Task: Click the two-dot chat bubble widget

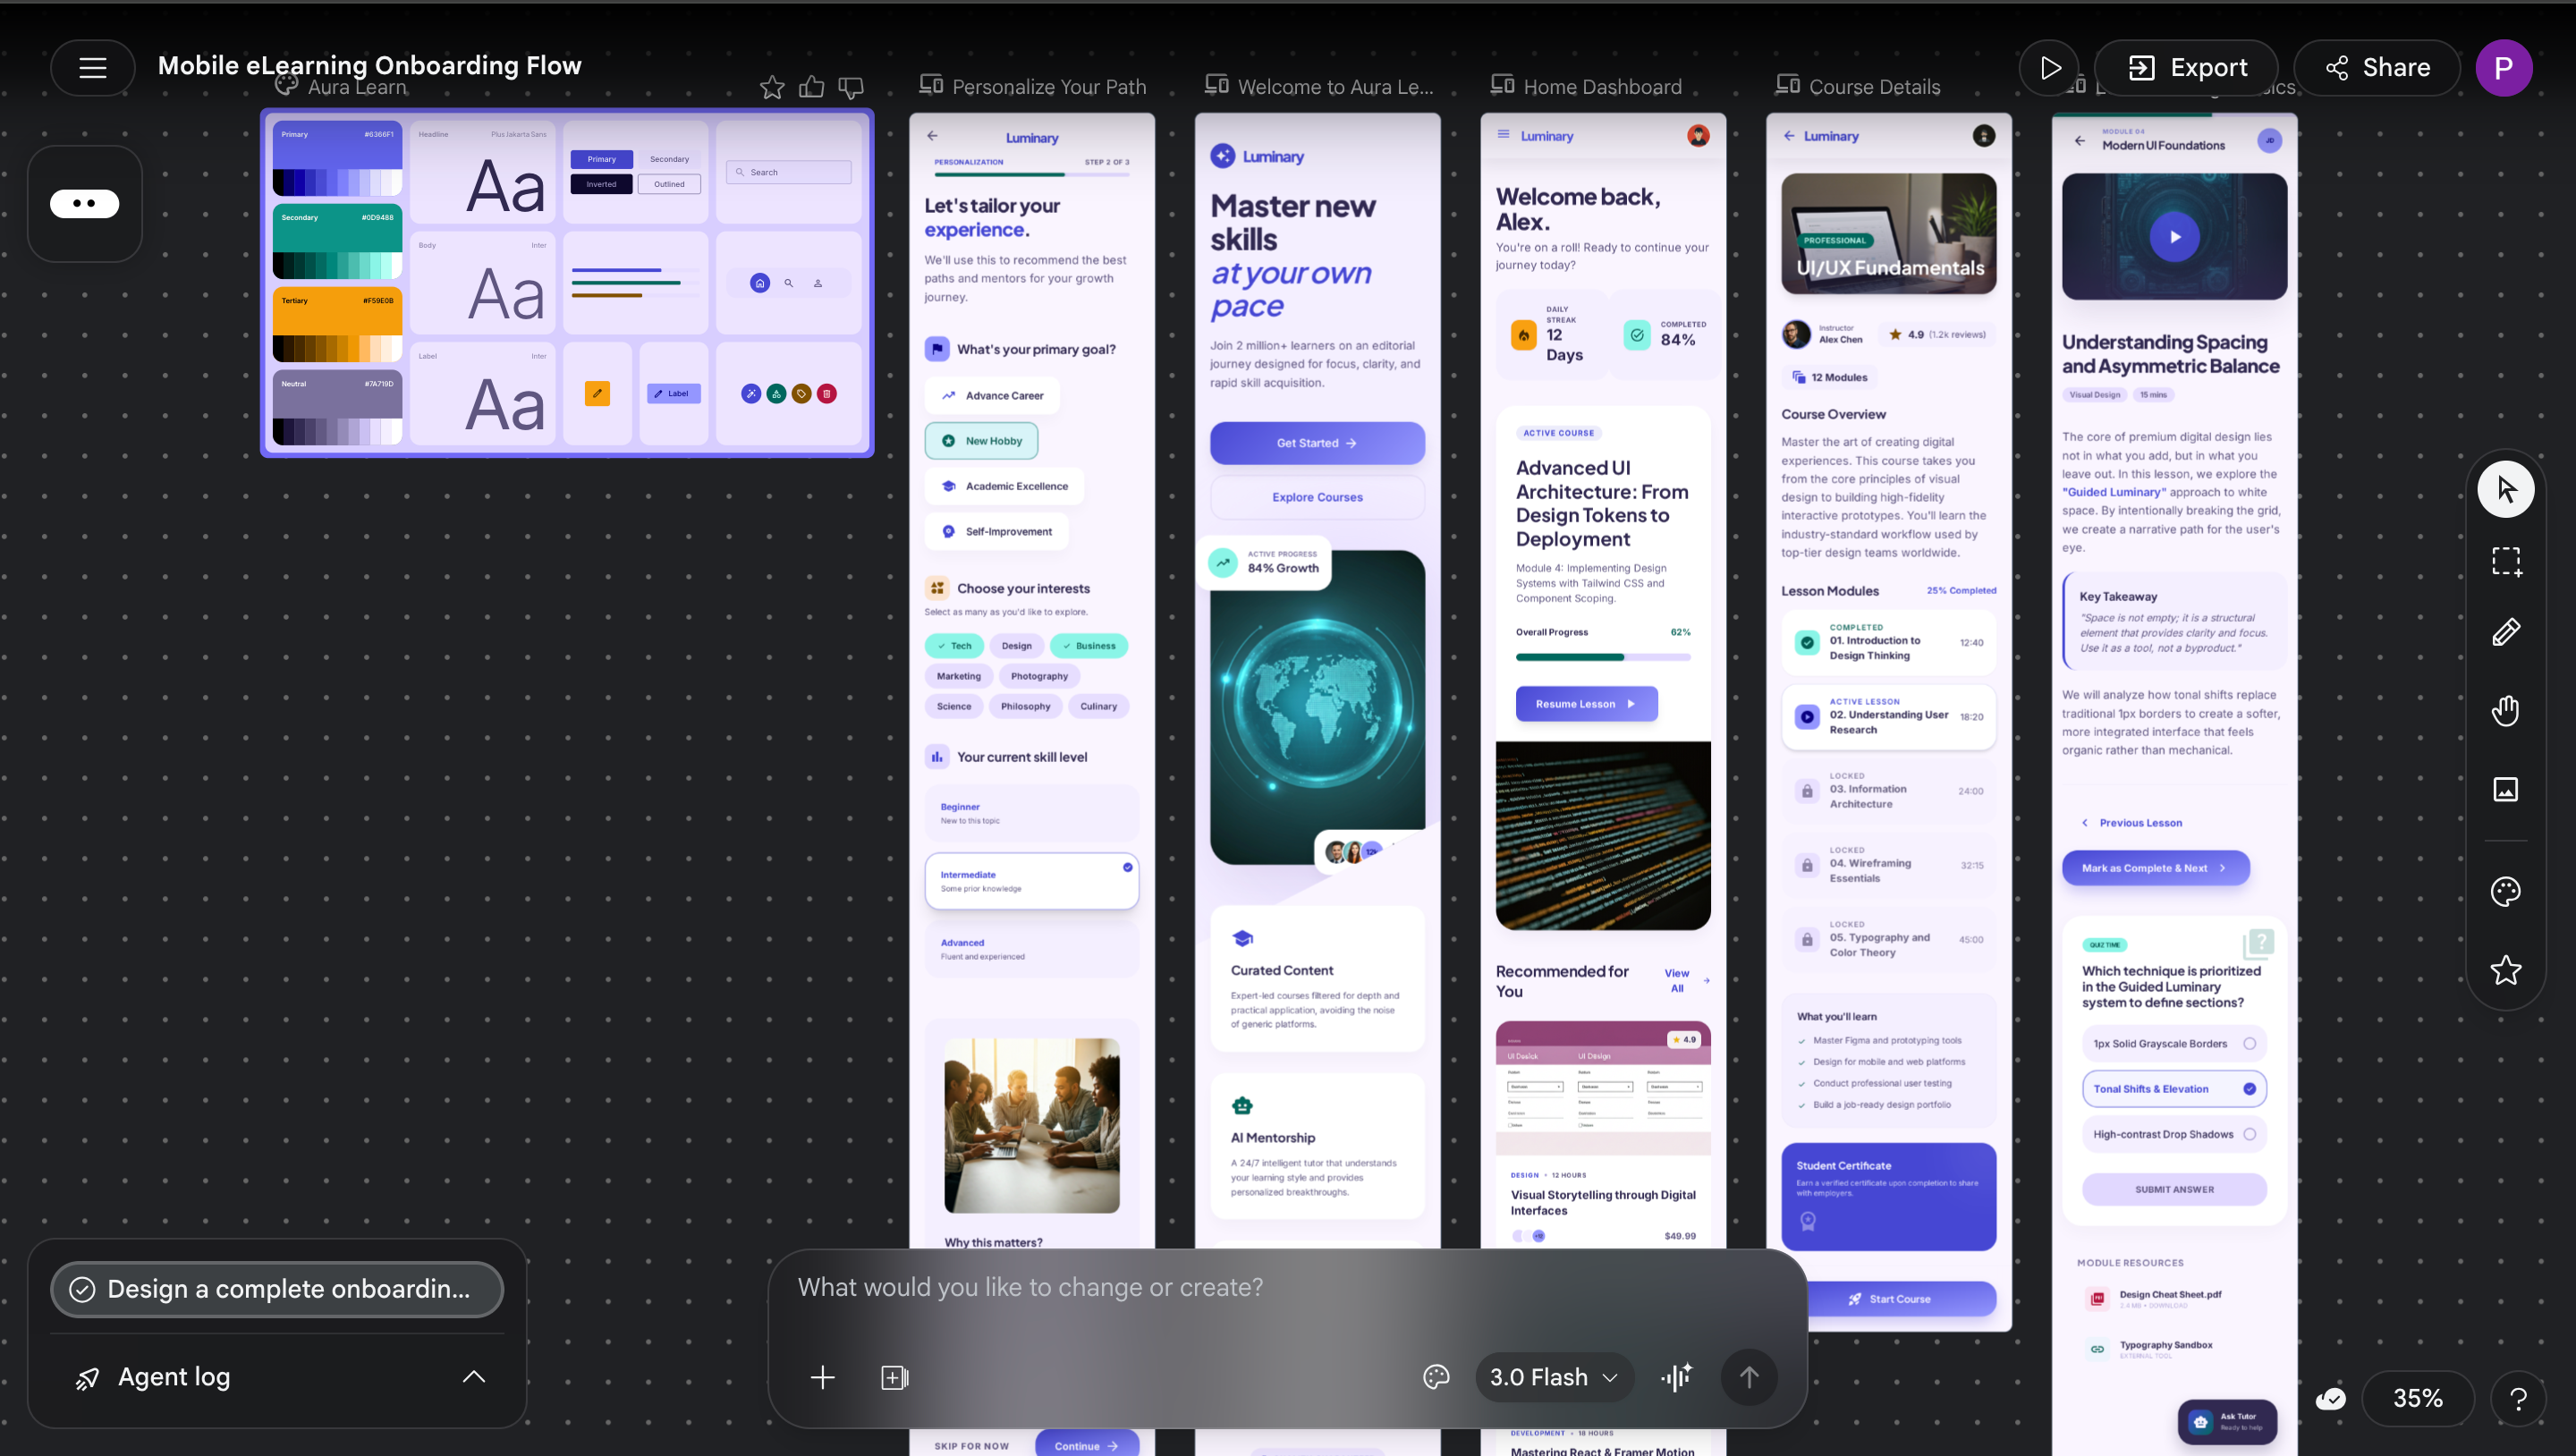Action: click(x=85, y=204)
